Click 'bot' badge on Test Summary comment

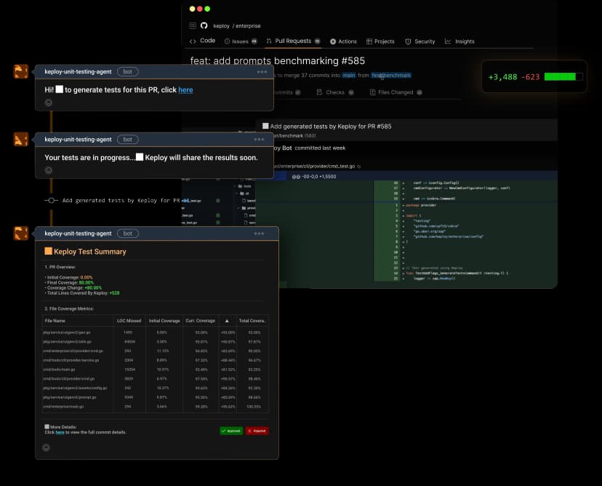pos(128,234)
